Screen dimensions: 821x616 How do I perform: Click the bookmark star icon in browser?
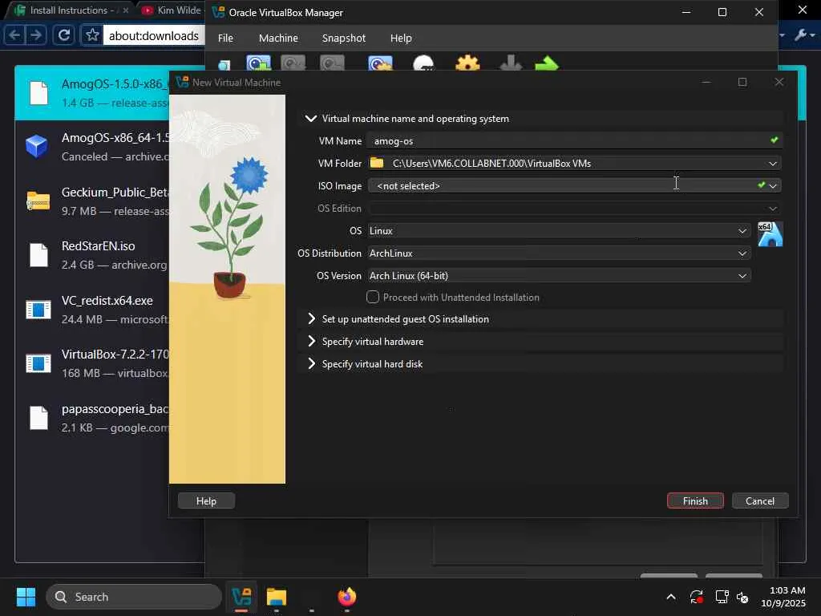92,35
